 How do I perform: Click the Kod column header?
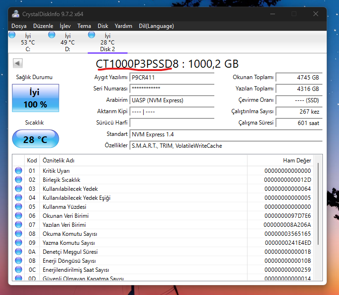click(32, 161)
